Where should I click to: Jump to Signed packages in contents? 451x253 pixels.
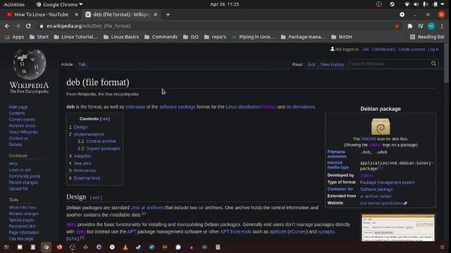tap(103, 148)
